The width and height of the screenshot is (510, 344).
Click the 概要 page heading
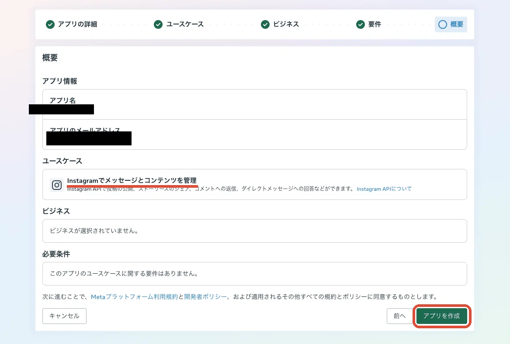(50, 58)
